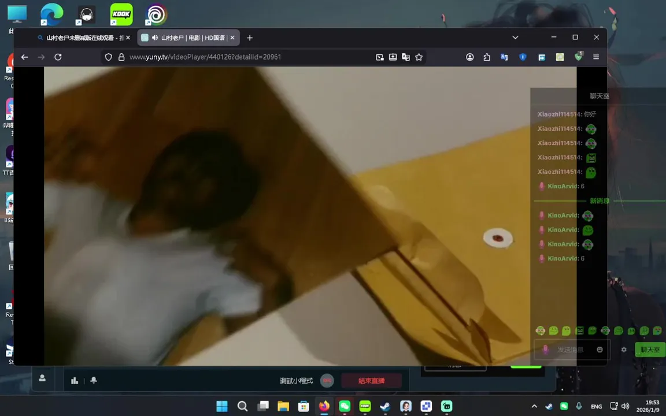This screenshot has height=416, width=666.
Task: Open a new tab with the plus button
Action: pos(250,38)
